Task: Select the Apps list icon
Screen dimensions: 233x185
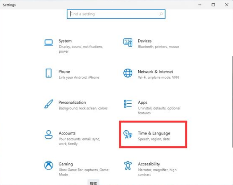Action: pos(128,104)
